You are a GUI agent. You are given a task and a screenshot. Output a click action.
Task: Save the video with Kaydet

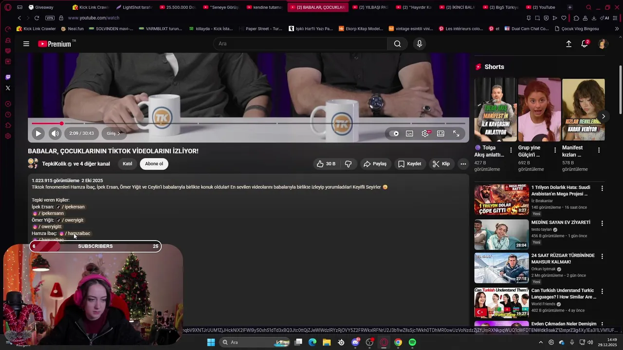pyautogui.click(x=409, y=164)
